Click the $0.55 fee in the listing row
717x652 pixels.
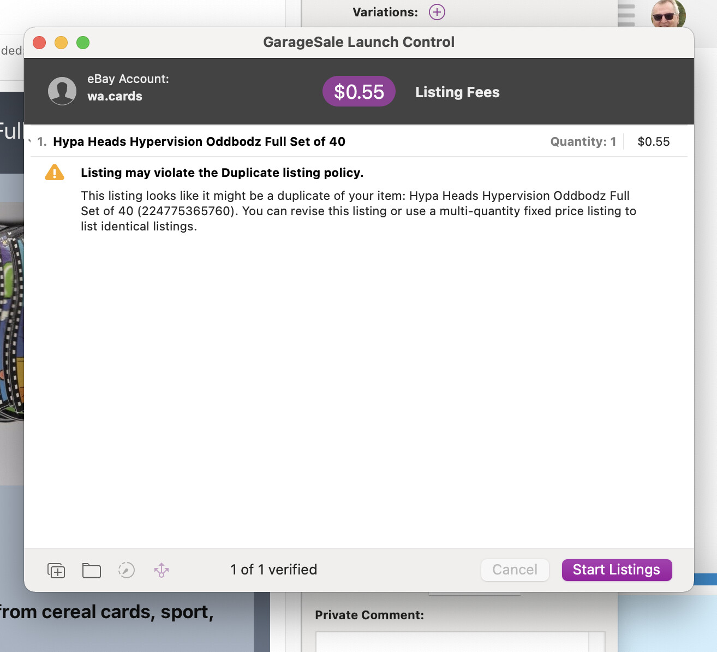[654, 142]
